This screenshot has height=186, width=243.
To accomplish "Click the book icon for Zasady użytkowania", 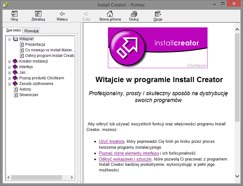I will pos(15,84).
